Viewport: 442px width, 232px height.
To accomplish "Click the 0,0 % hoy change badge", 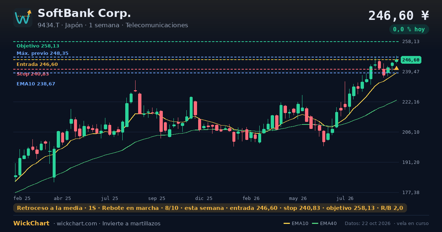I will coord(409,29).
